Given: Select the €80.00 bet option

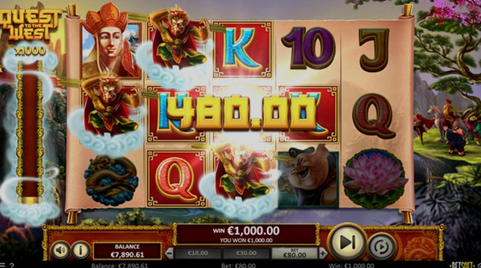Looking at the screenshot, I should point(295,254).
